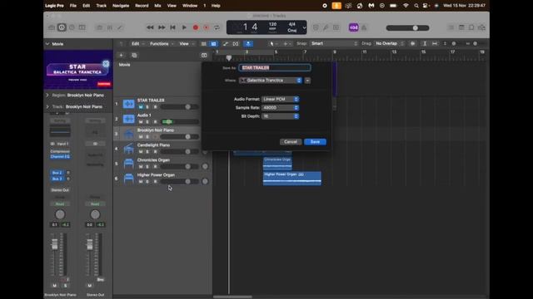Viewport: 533px width, 299px height.
Task: Open Quick Help from control bar
Action: click(72, 27)
